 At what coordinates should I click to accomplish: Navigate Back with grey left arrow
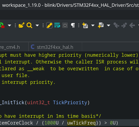pos(132,25)
